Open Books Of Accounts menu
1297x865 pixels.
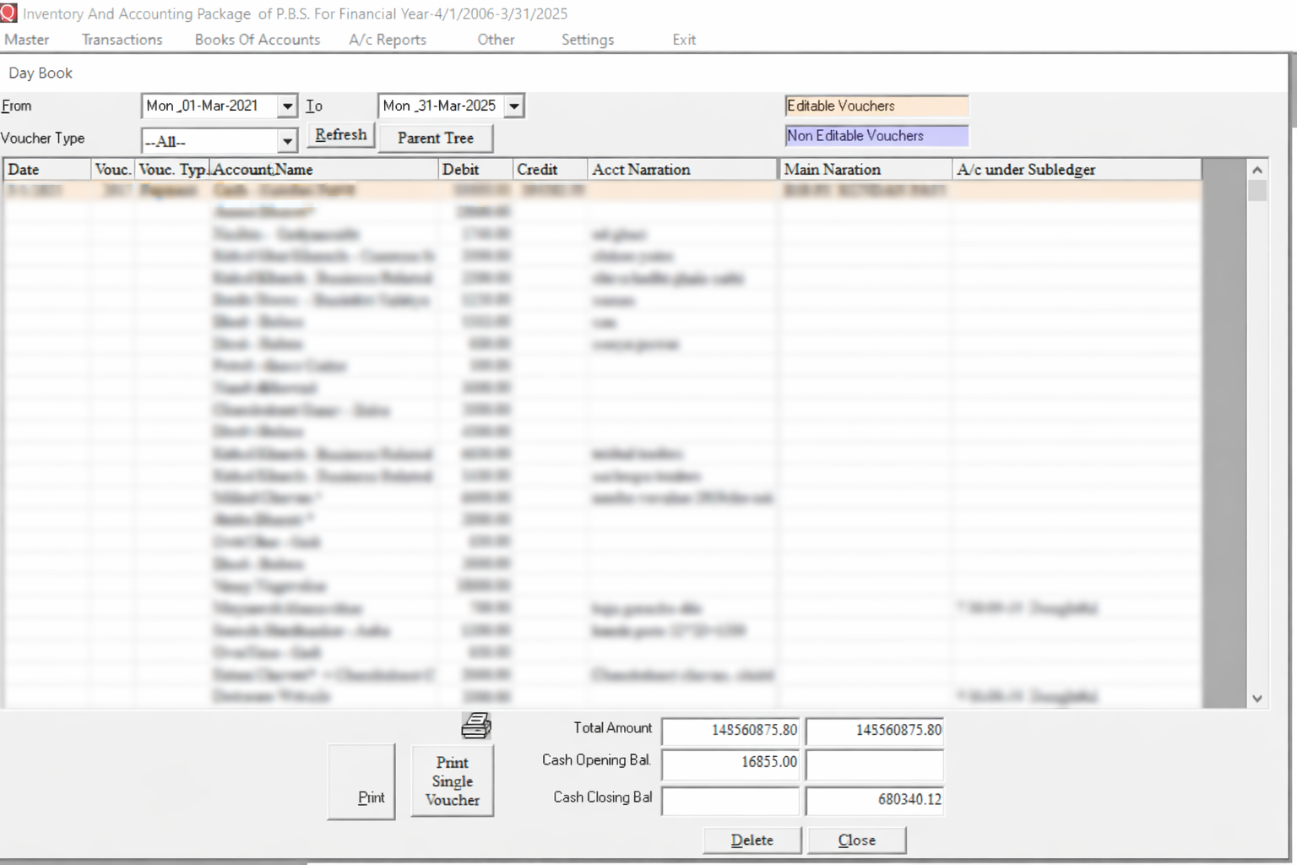coord(258,40)
